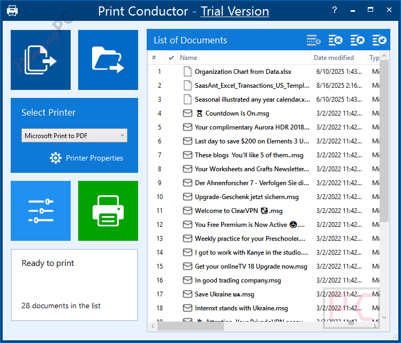The image size is (401, 343).
Task: Click the Add Documents tile
Action: click(41, 60)
